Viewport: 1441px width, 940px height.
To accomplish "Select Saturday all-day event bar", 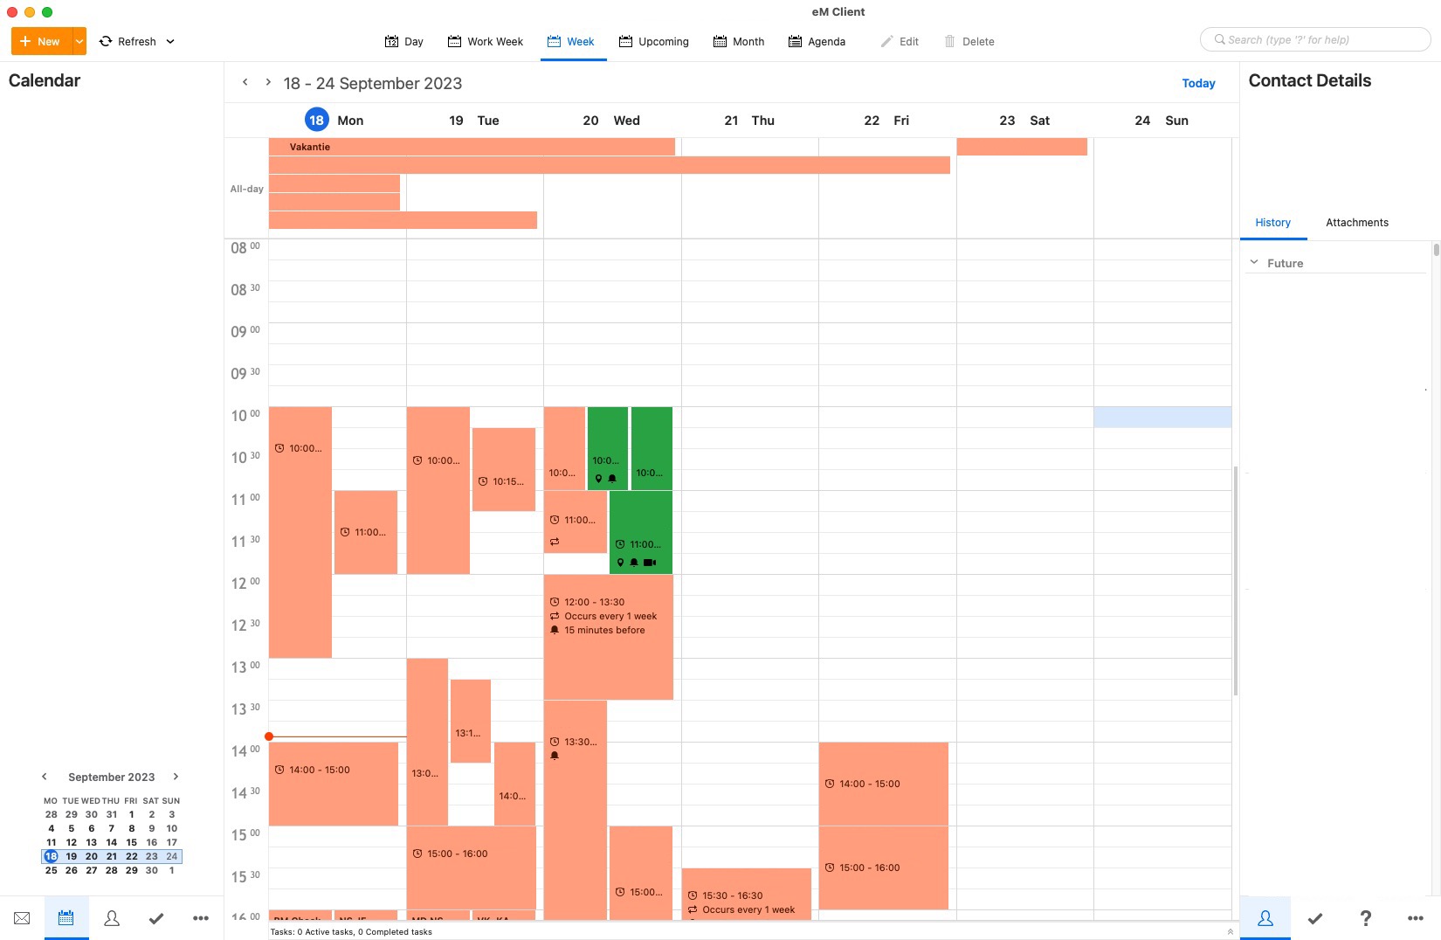I will (x=1022, y=147).
